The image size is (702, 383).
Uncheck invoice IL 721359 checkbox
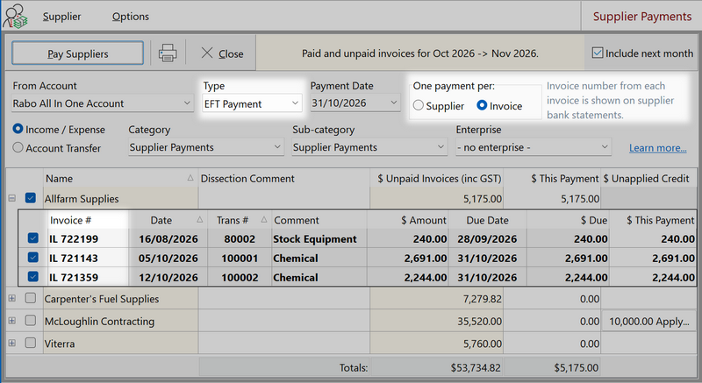pyautogui.click(x=32, y=276)
